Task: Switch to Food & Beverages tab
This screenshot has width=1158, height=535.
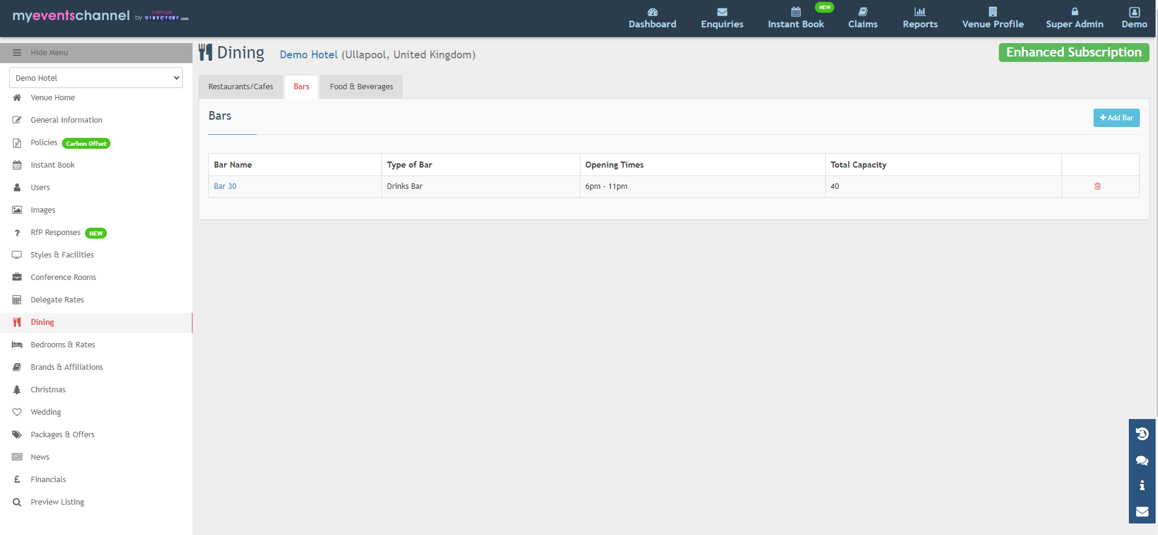Action: 361,87
